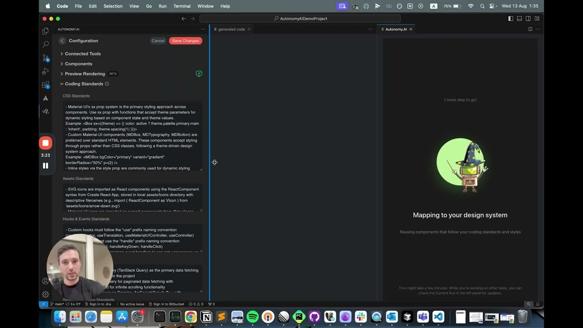Open the Go menu
The image size is (583, 328).
coord(149,6)
